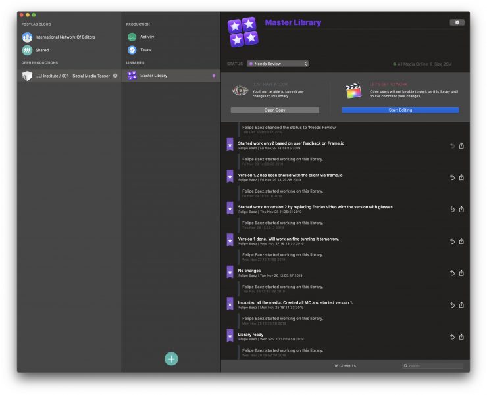Share the 'No changes' commit
The width and height of the screenshot is (487, 395).
pyautogui.click(x=461, y=273)
